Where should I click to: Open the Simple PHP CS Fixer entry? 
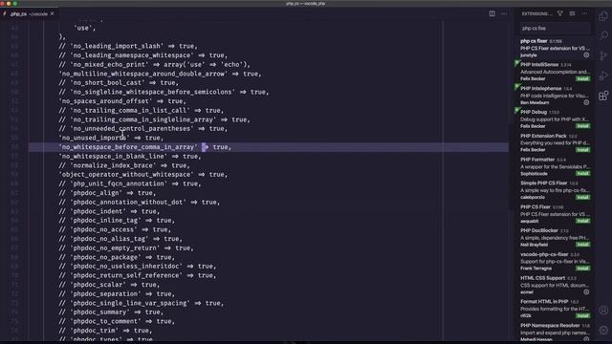point(555,190)
